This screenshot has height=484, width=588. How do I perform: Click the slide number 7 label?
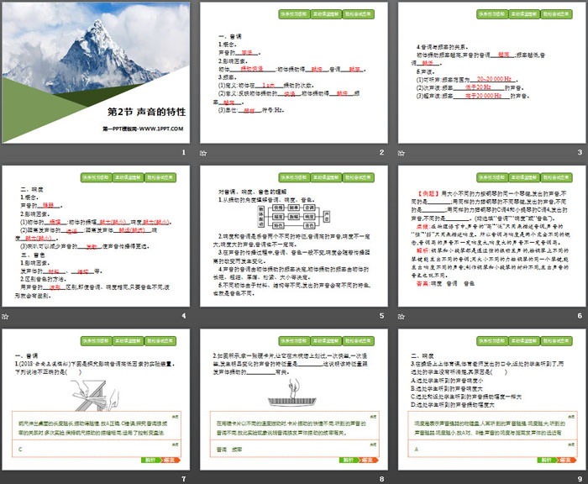click(x=184, y=479)
